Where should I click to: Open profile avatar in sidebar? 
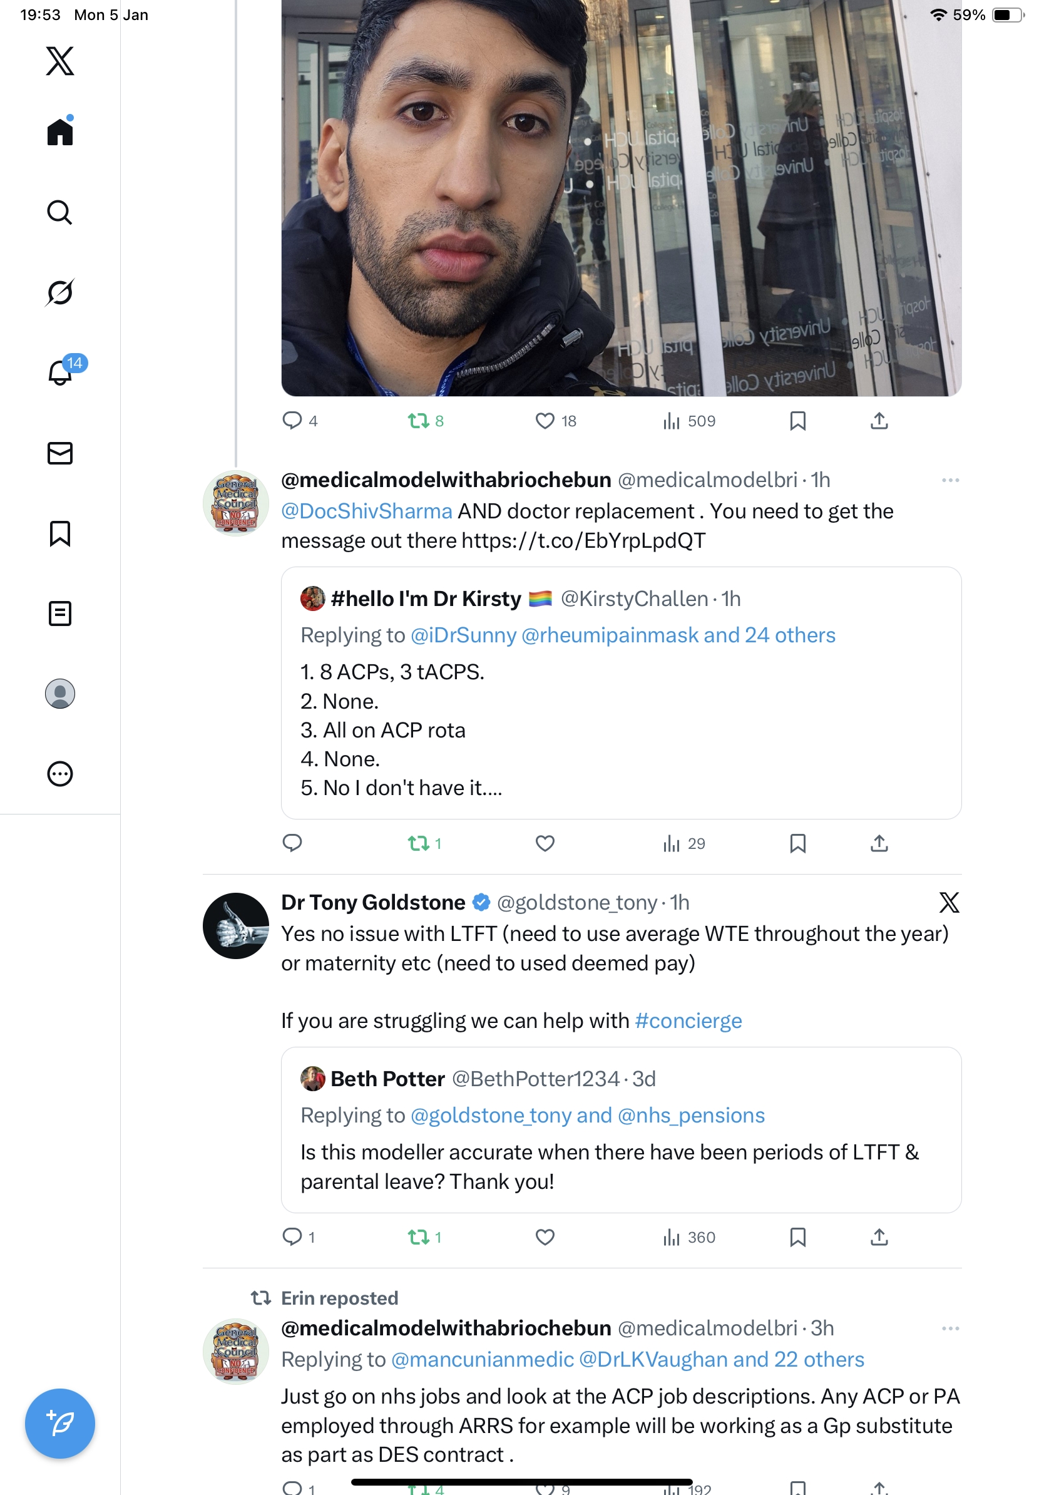pyautogui.click(x=60, y=694)
